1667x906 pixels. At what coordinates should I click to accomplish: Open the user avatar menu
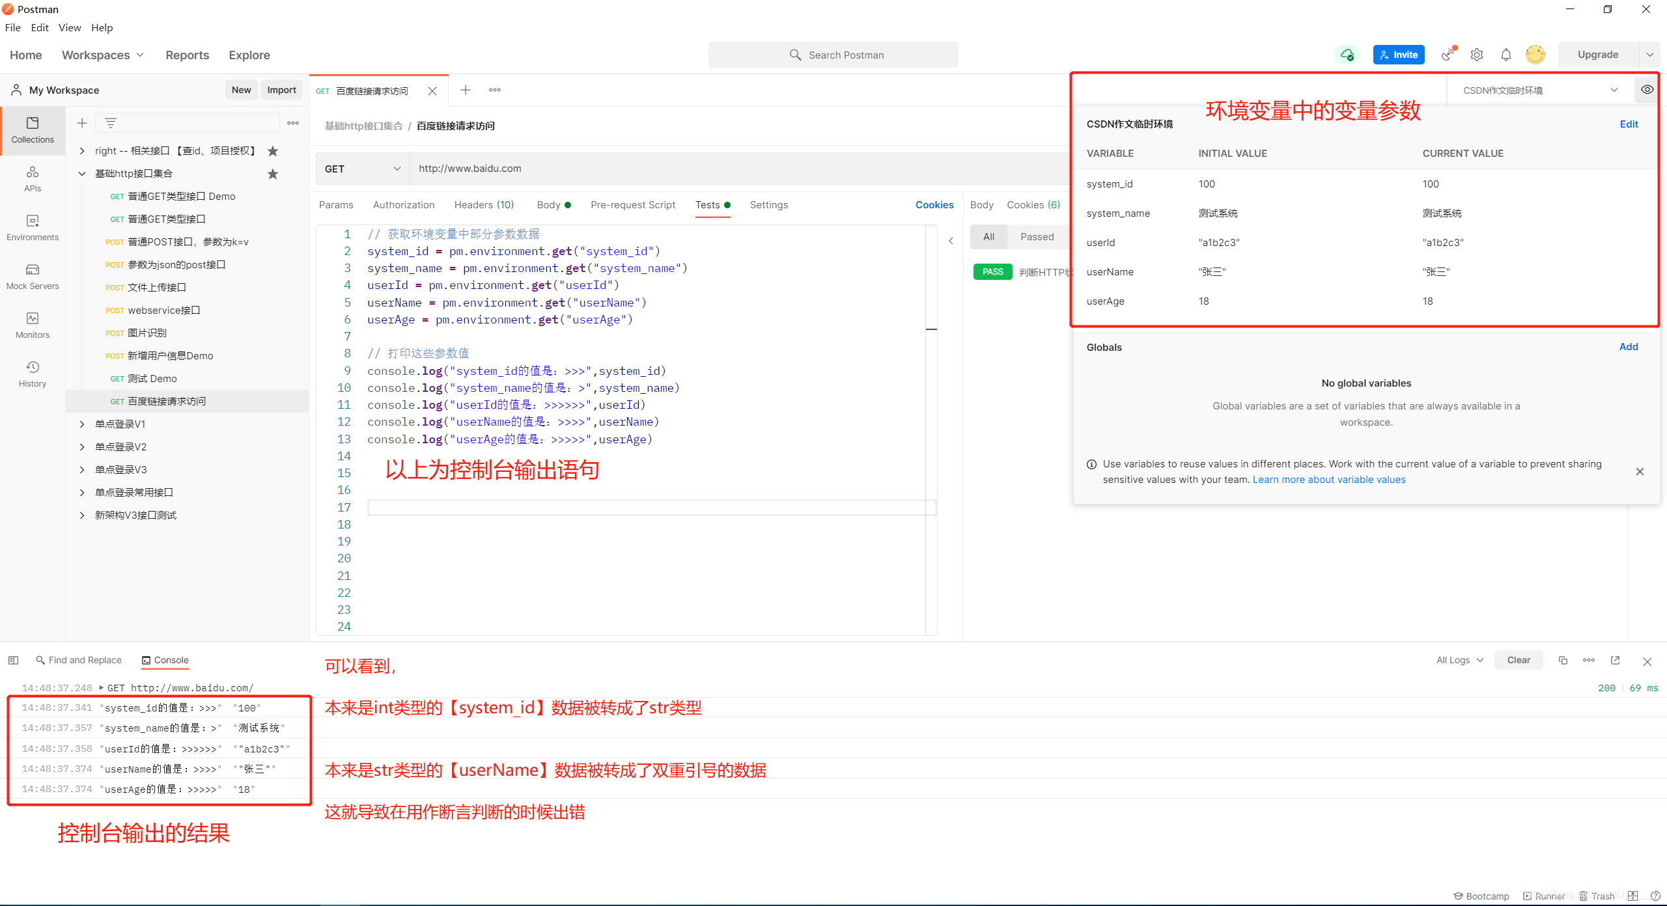pyautogui.click(x=1535, y=55)
